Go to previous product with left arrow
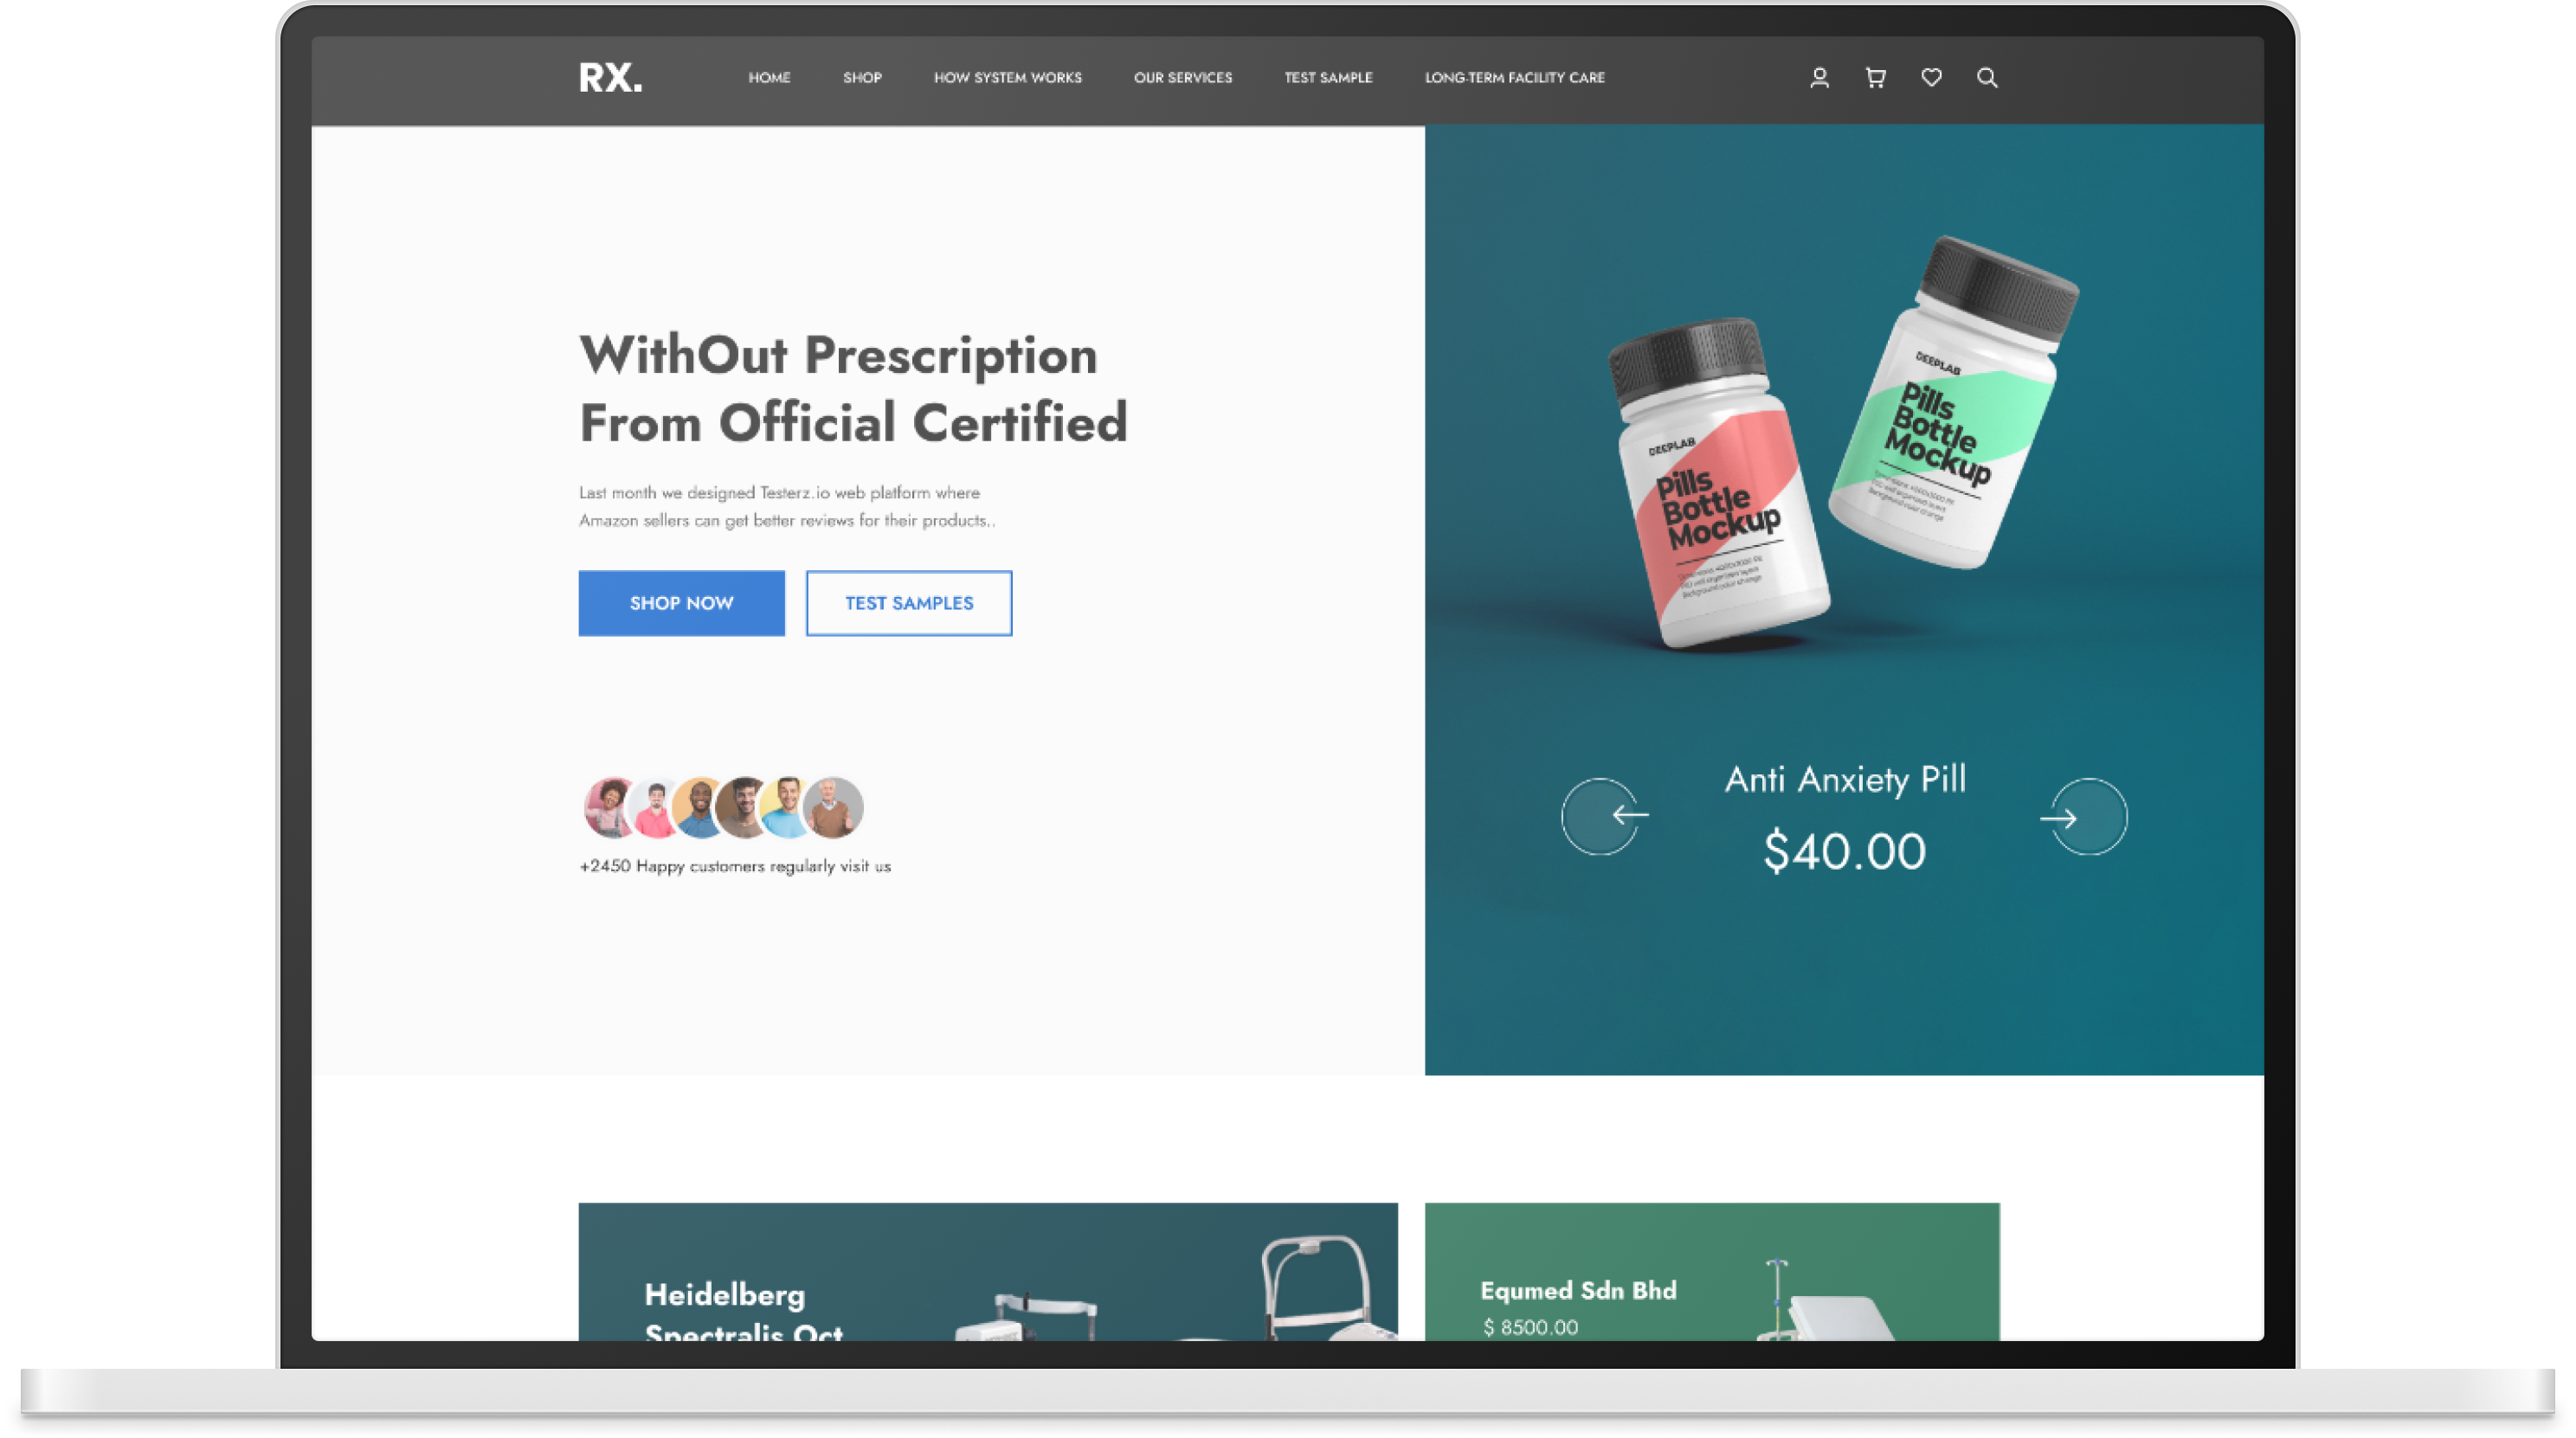2576x1438 pixels. point(1601,817)
